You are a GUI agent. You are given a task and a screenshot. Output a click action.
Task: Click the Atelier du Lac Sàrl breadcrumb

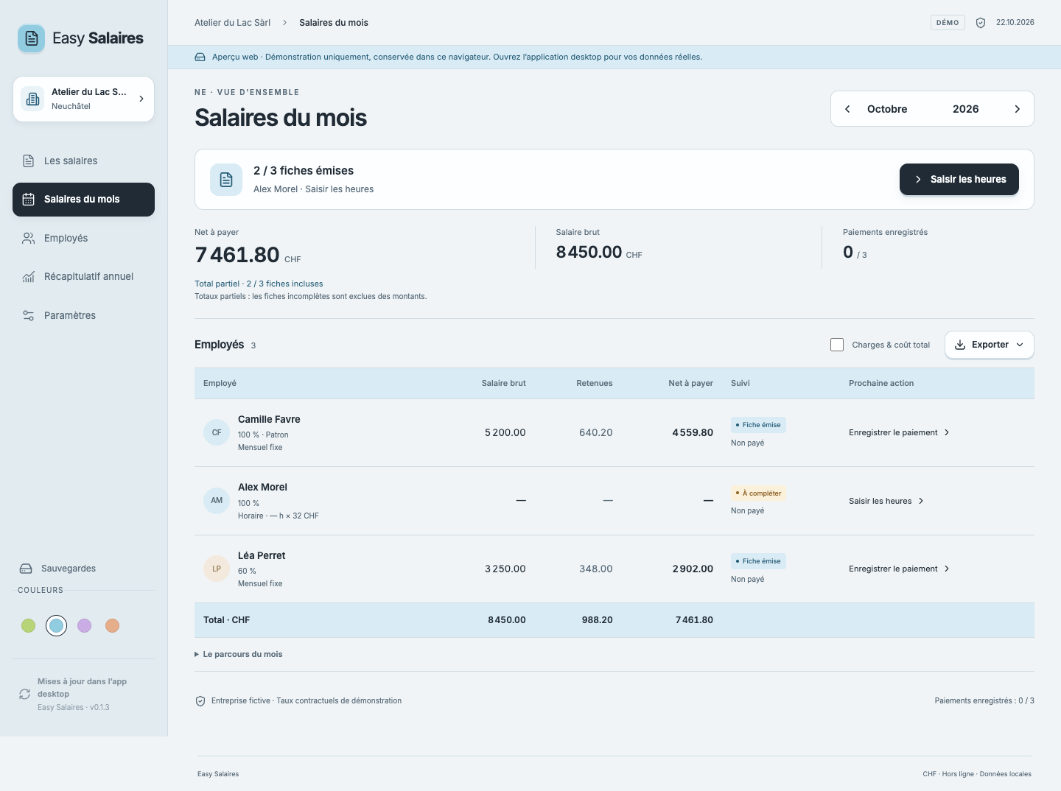point(232,23)
